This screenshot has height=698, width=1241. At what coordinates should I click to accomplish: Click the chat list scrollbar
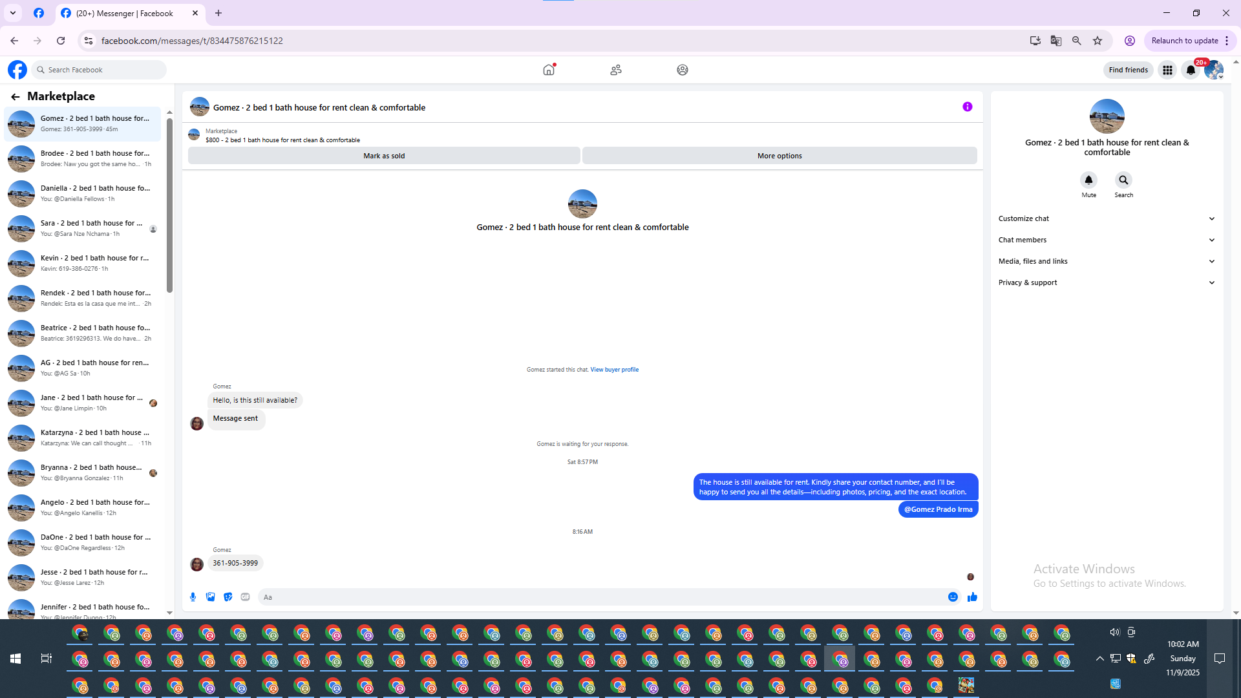[x=169, y=206]
